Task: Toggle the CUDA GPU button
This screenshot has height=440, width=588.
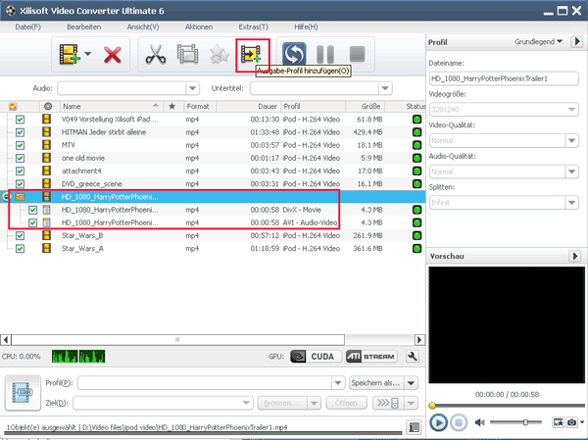Action: [x=316, y=357]
